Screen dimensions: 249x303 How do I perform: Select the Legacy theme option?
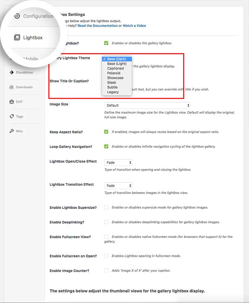[113, 92]
